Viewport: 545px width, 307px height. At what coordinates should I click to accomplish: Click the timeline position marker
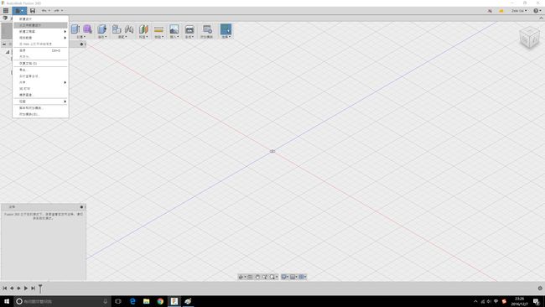click(x=40, y=289)
